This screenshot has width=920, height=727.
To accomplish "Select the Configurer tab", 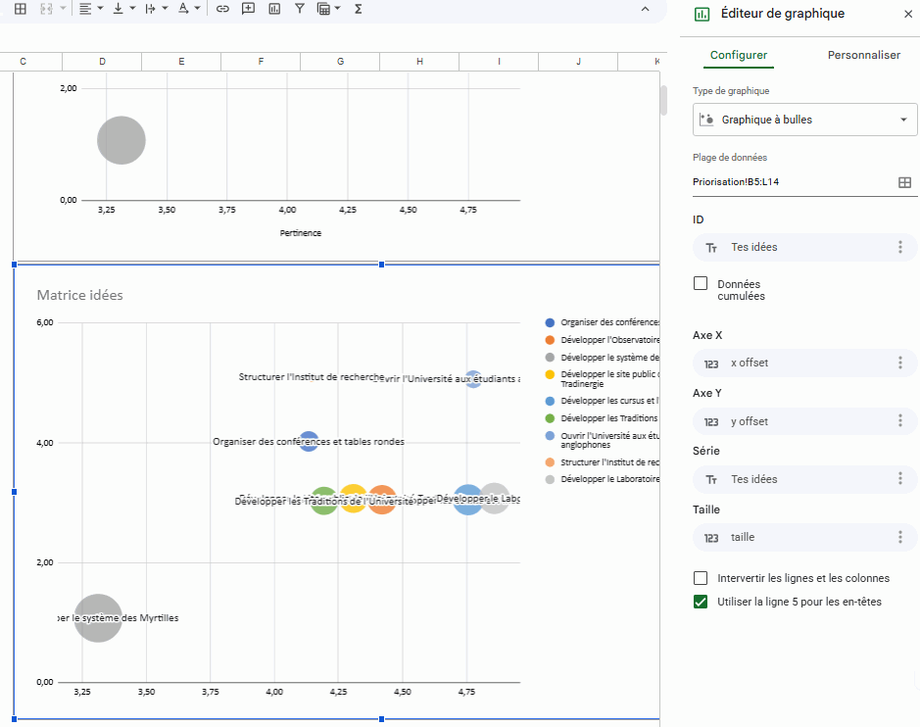I will pos(739,55).
